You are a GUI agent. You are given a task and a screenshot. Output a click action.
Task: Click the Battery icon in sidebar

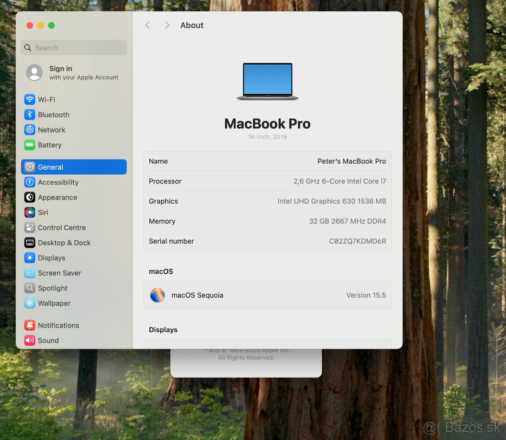pos(30,145)
